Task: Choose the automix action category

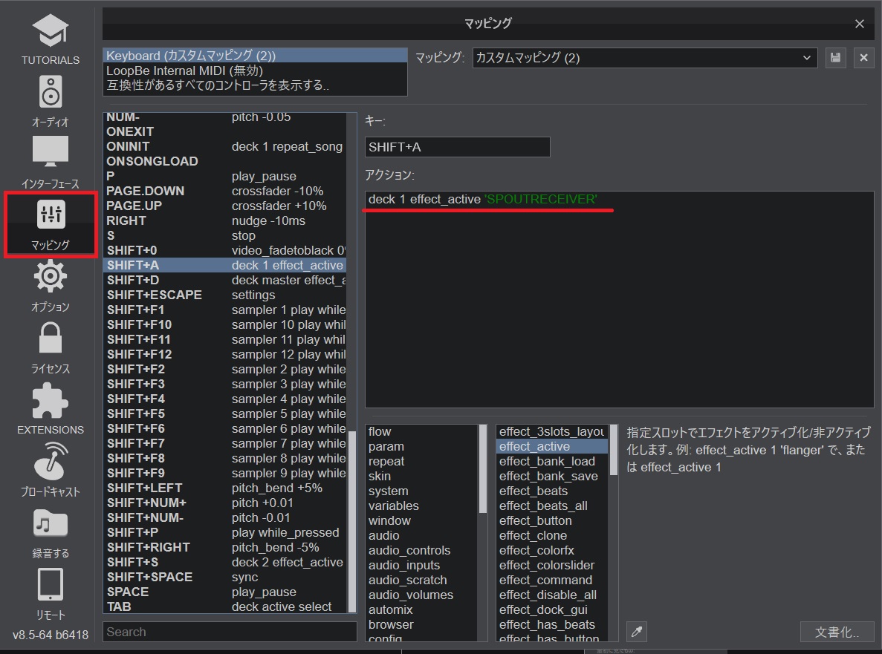Action: click(422, 609)
